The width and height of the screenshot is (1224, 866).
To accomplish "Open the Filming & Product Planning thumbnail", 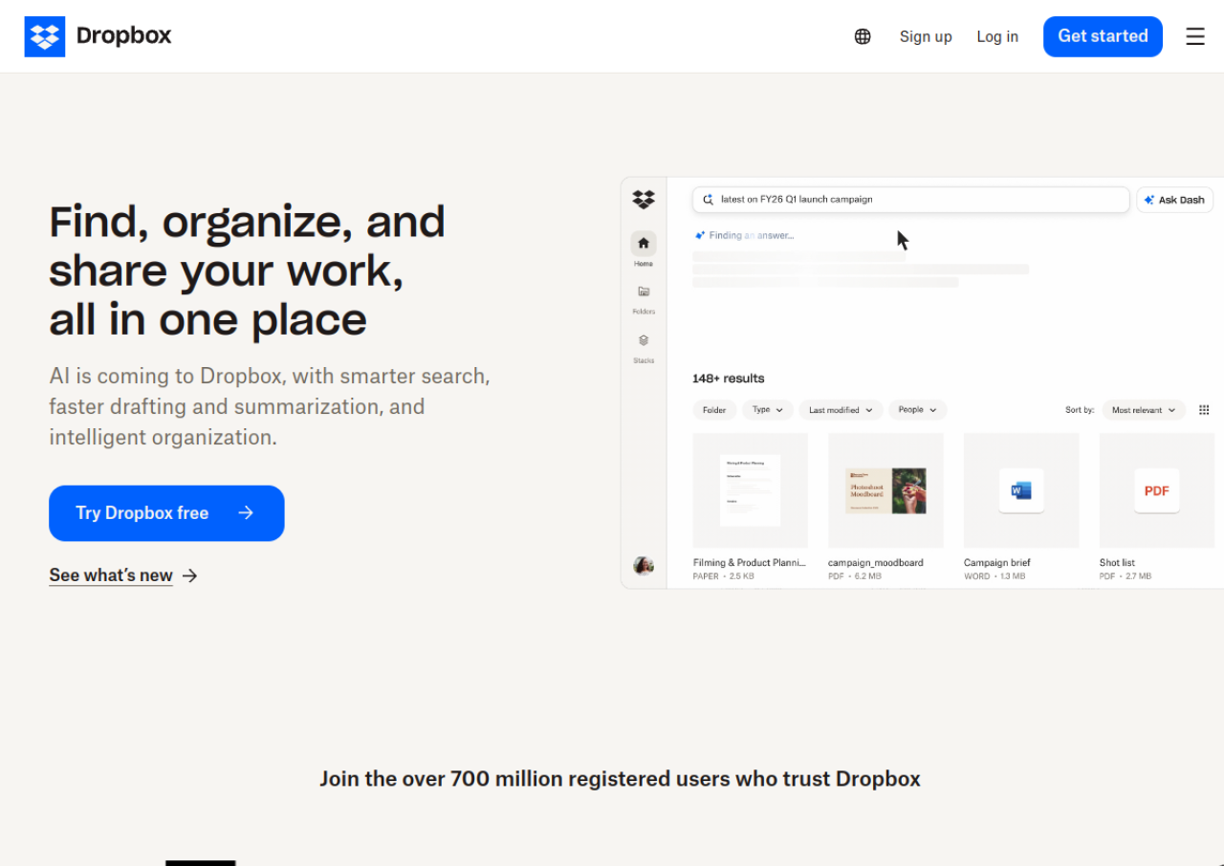I will click(751, 490).
